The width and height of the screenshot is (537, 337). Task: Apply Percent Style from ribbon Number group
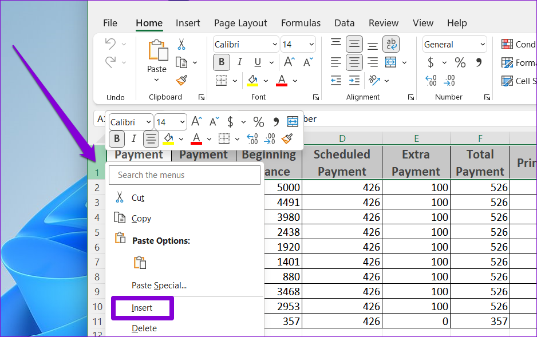(460, 62)
